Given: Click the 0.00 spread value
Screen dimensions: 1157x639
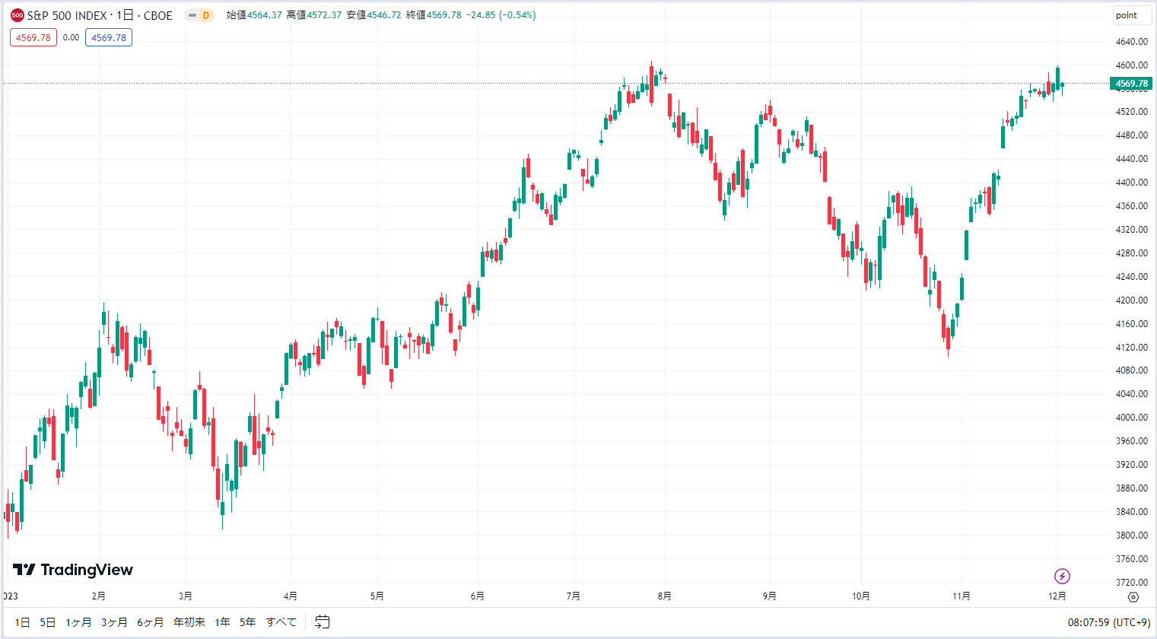Looking at the screenshot, I should coord(71,37).
